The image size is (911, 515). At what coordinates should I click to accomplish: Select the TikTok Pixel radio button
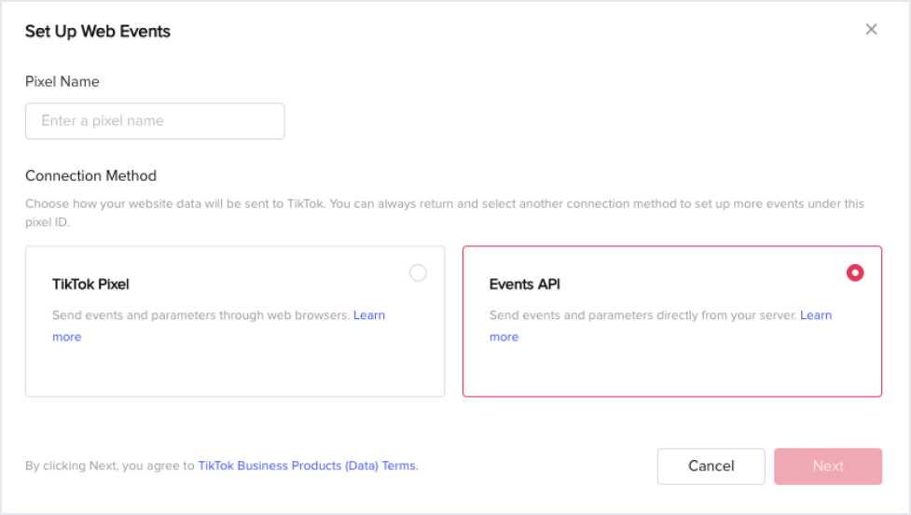point(418,272)
